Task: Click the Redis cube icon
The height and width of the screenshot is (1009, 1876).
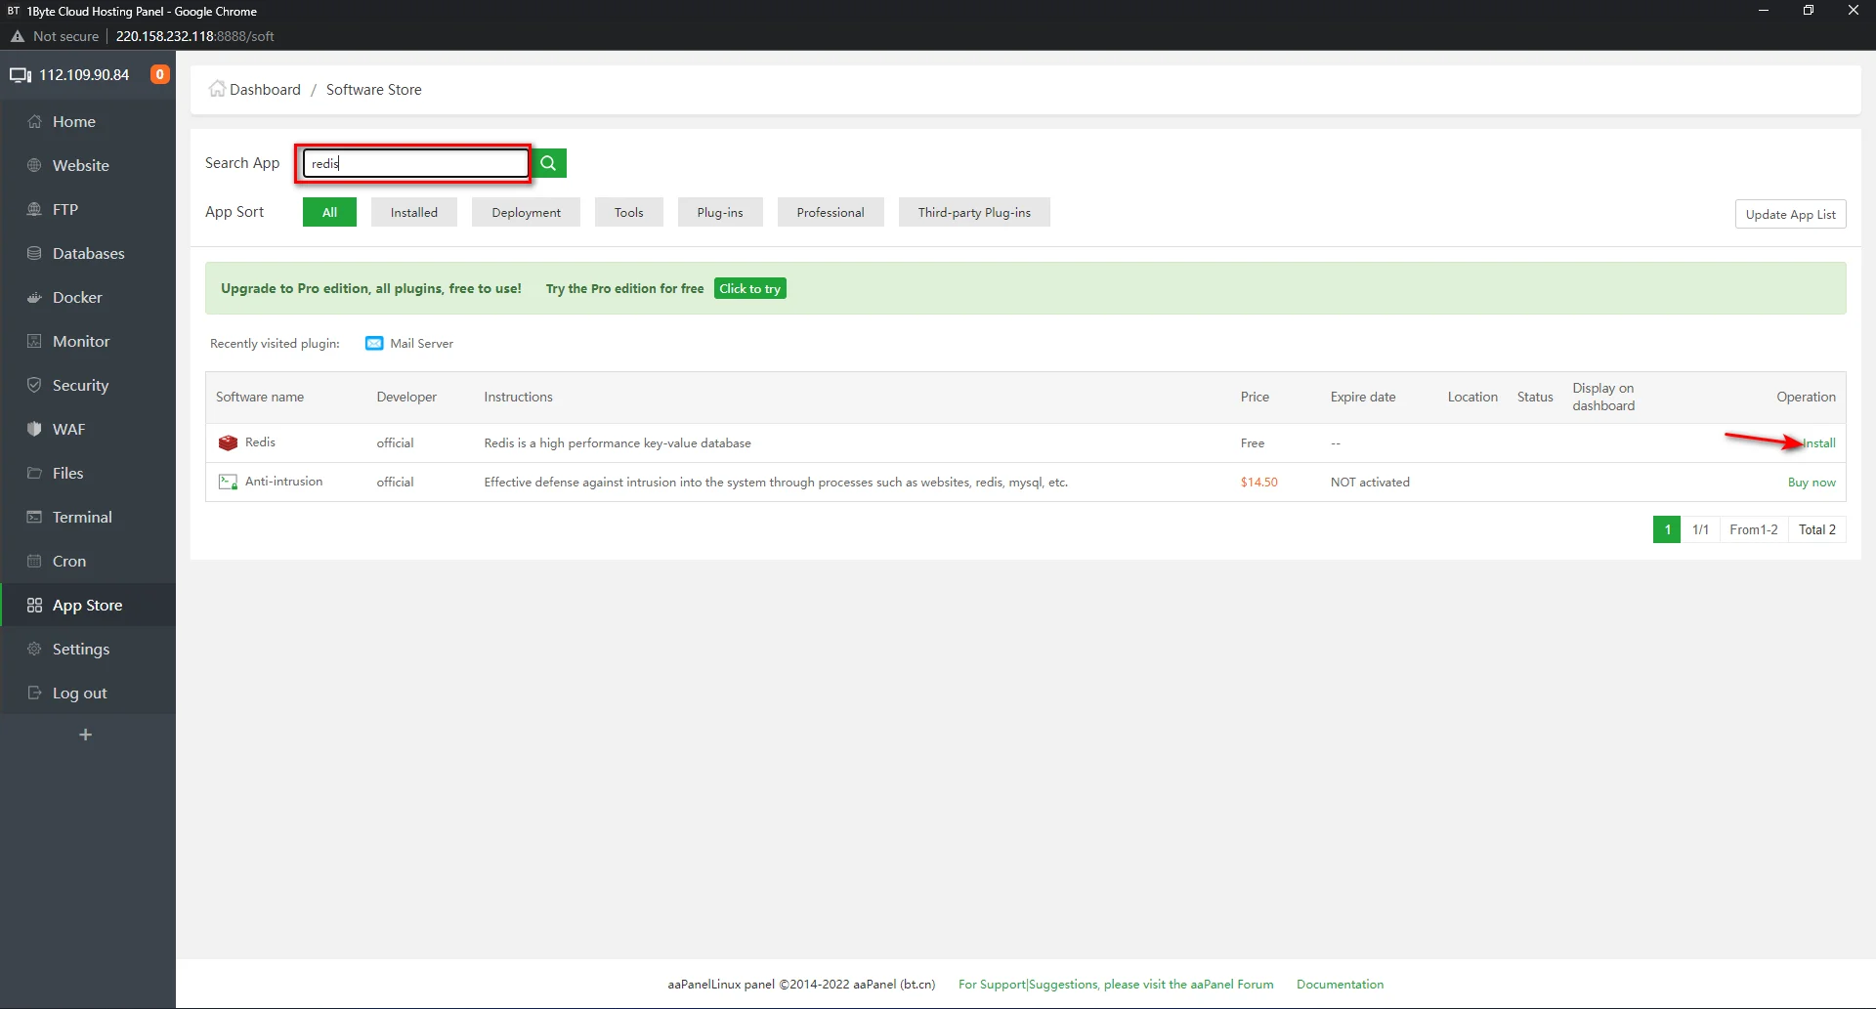Action: tap(228, 443)
